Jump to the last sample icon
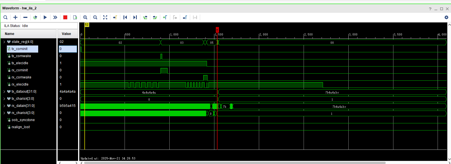The width and height of the screenshot is (451, 164). click(135, 17)
